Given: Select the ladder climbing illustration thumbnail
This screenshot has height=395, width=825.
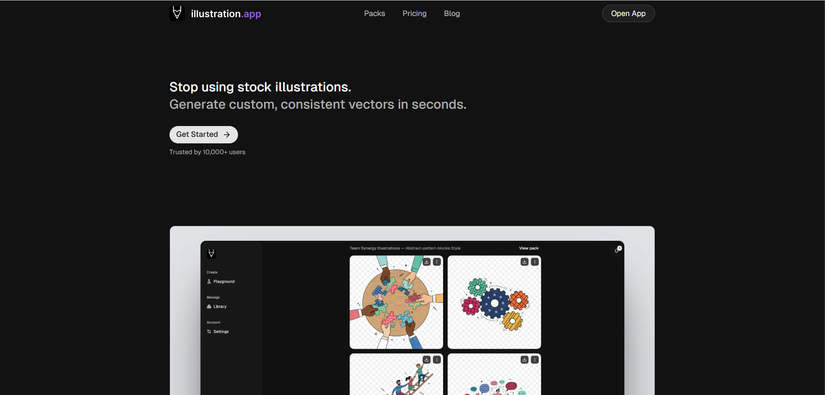Looking at the screenshot, I should [396, 374].
